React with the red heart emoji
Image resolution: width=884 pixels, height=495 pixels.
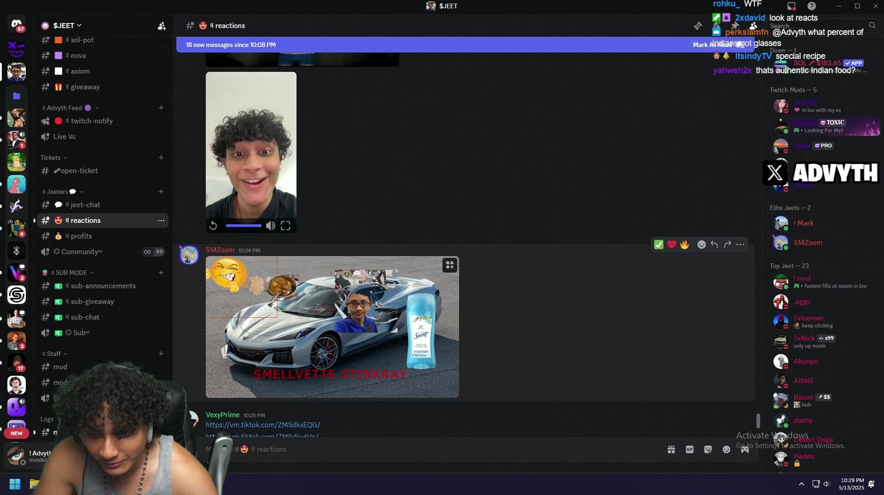pyautogui.click(x=672, y=245)
